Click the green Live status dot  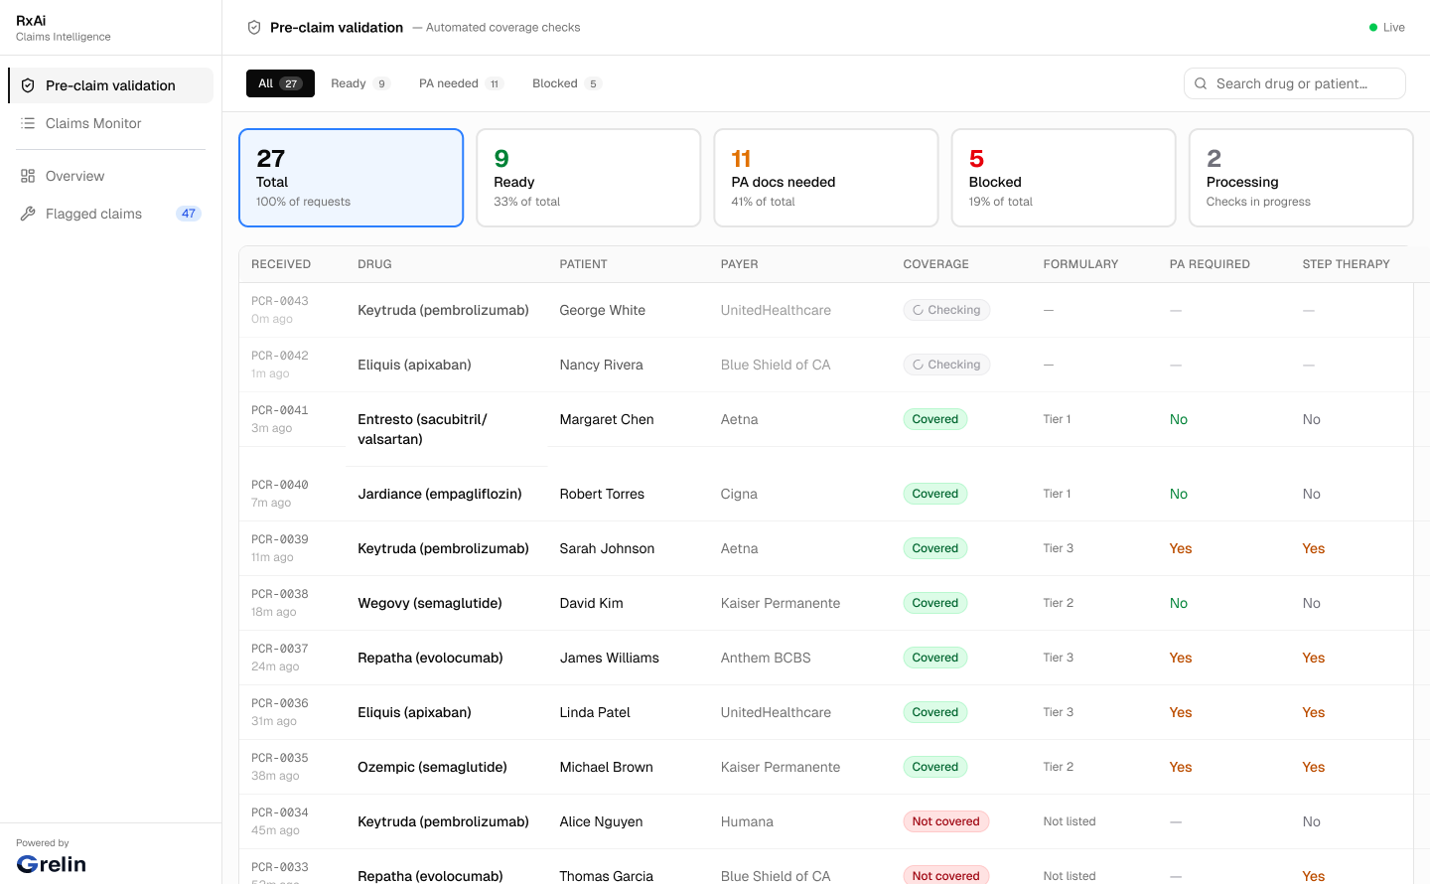tap(1373, 28)
